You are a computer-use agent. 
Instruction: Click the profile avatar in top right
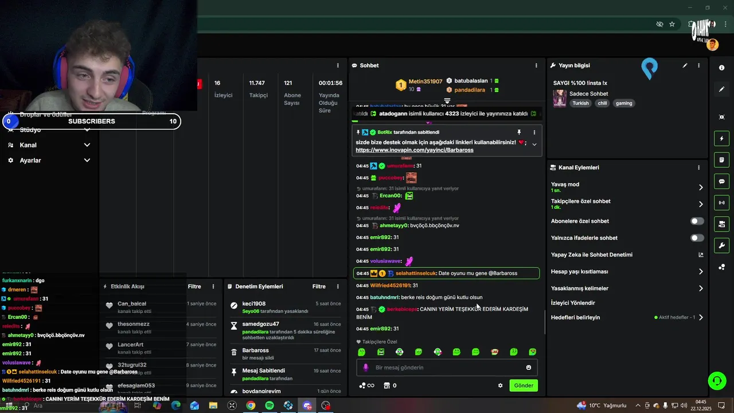point(713,45)
